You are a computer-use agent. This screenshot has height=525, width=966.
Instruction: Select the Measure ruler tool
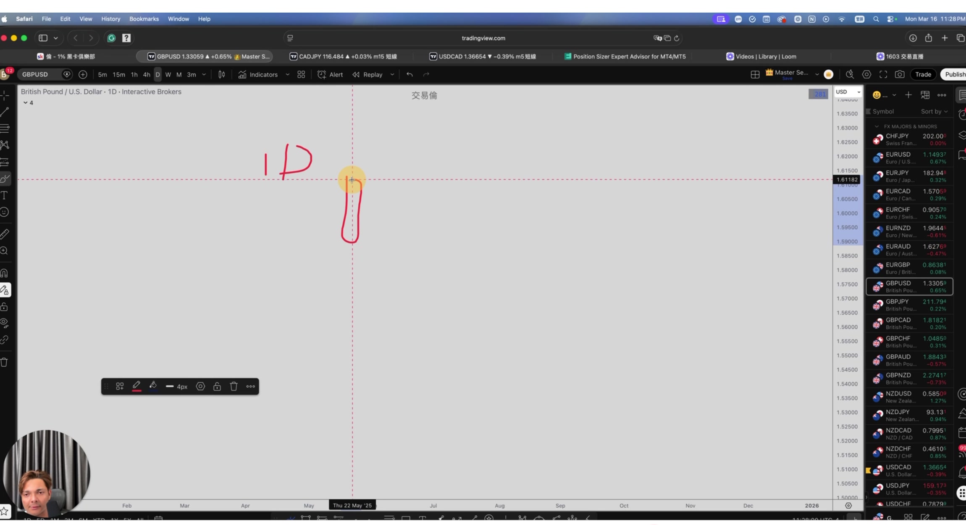(5, 234)
